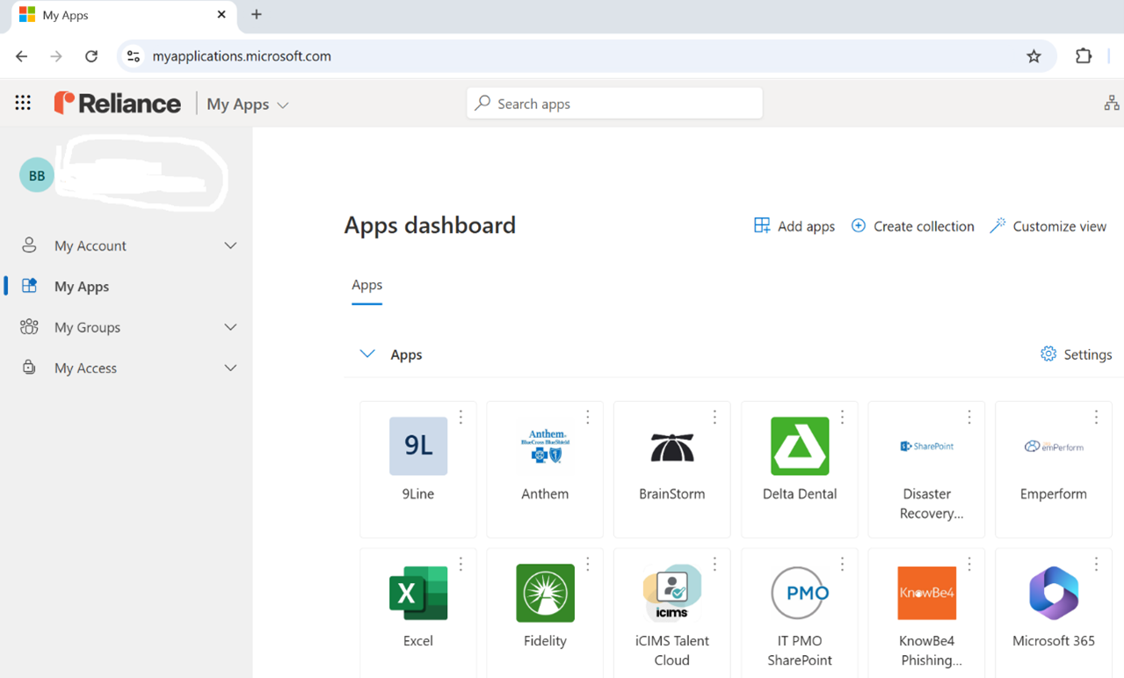Open a new browser tab
Image resolution: width=1124 pixels, height=678 pixels.
click(x=257, y=15)
